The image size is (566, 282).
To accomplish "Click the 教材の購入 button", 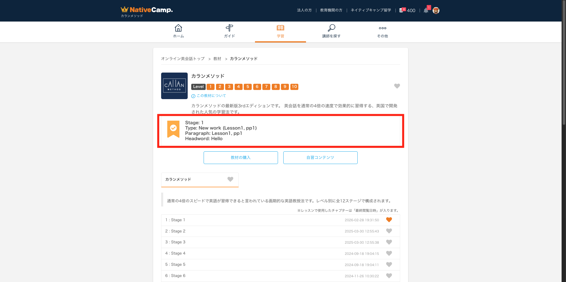I will [241, 158].
